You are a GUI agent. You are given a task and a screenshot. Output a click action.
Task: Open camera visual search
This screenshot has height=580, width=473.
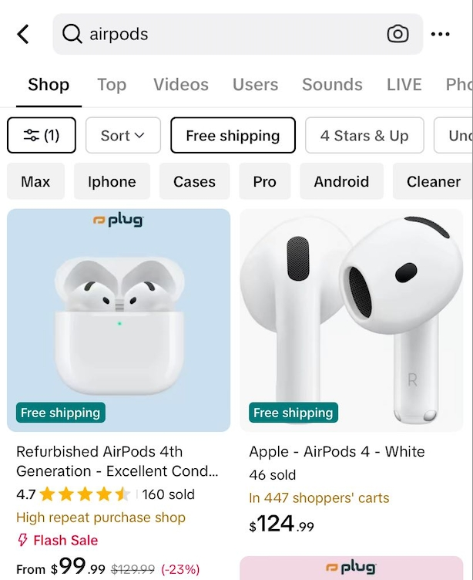[x=398, y=34]
